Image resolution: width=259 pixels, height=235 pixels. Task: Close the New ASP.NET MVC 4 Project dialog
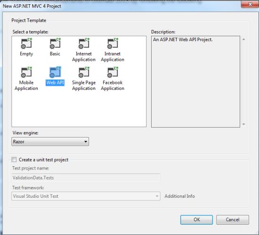(250, 4)
